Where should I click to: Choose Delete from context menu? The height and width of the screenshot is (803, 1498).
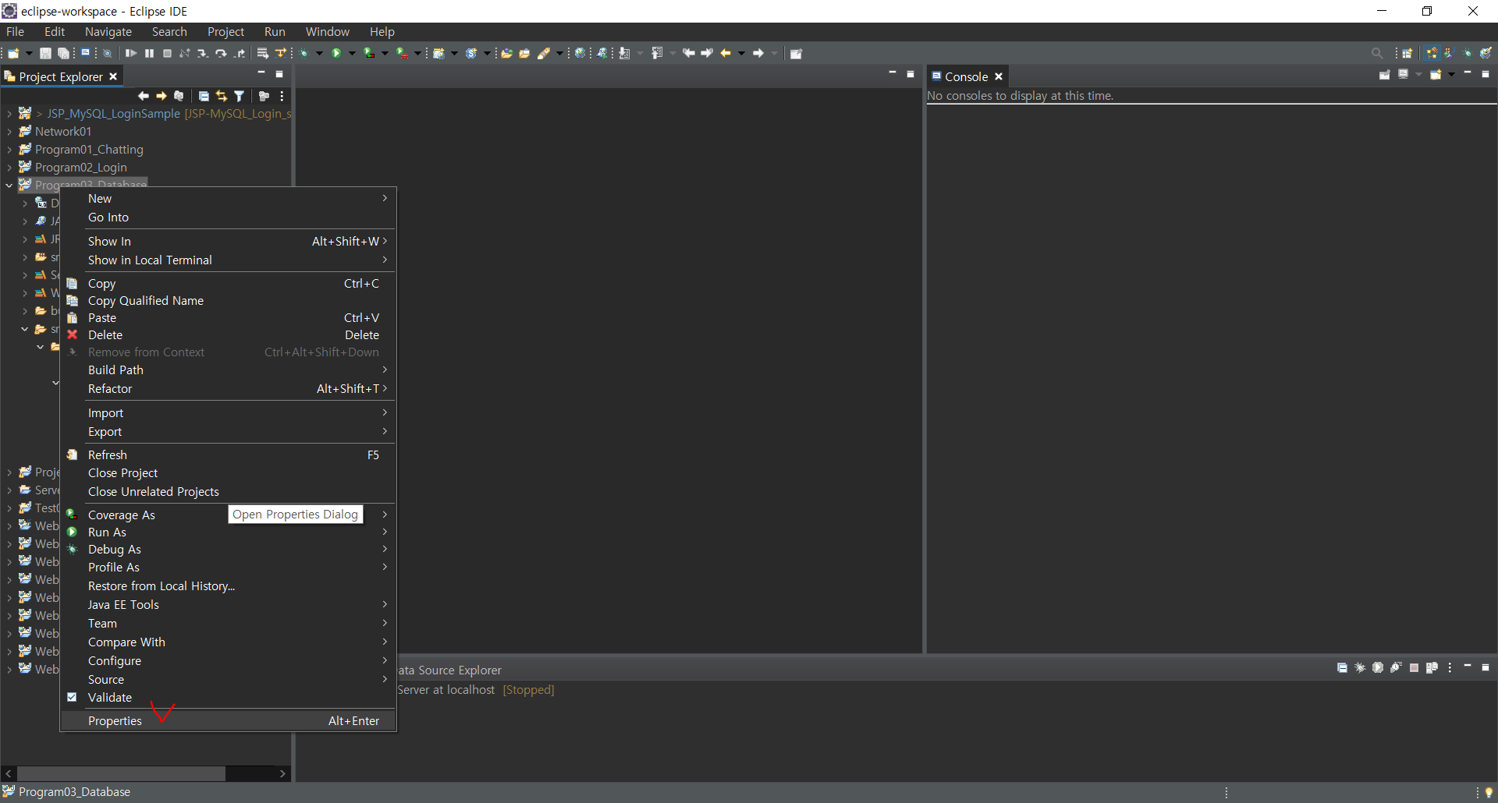pyautogui.click(x=229, y=334)
